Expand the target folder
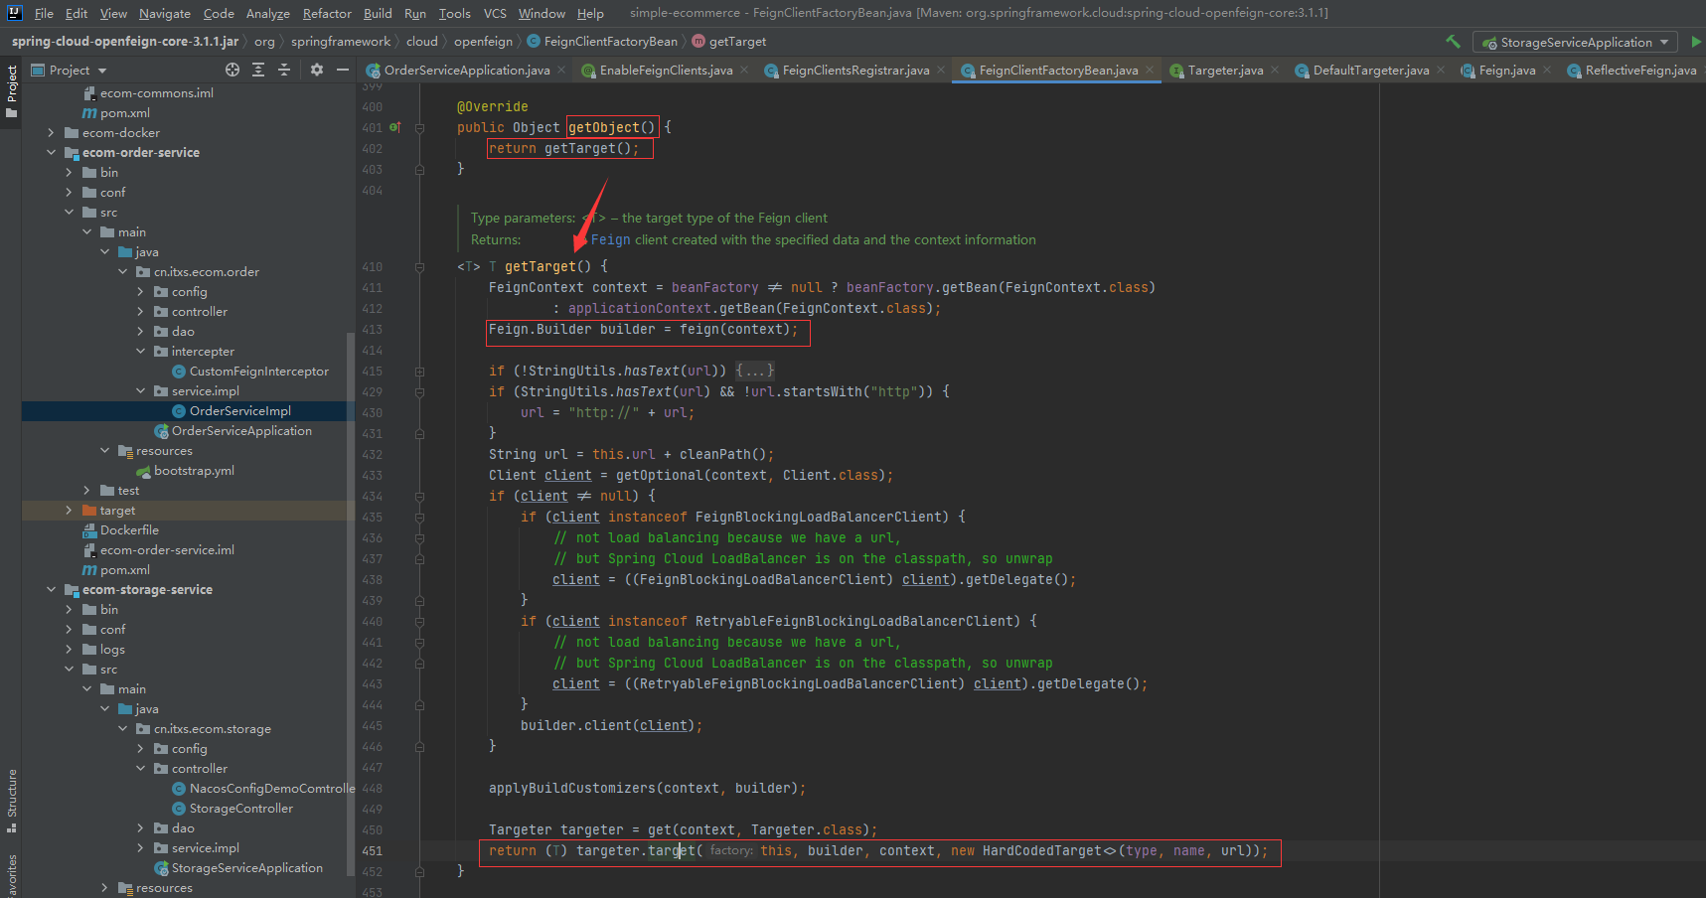1706x898 pixels. (x=69, y=511)
